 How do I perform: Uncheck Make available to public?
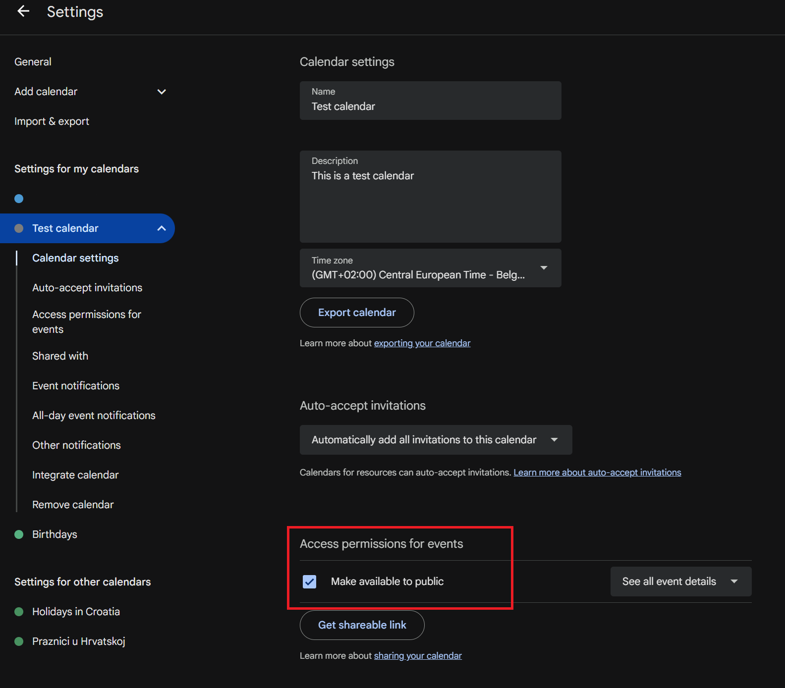[x=309, y=582]
